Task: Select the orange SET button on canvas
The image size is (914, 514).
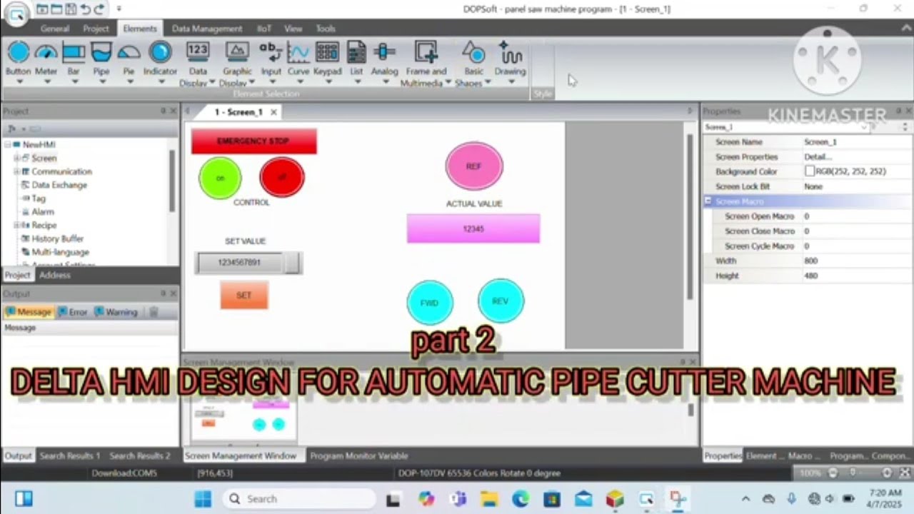Action: [244, 296]
